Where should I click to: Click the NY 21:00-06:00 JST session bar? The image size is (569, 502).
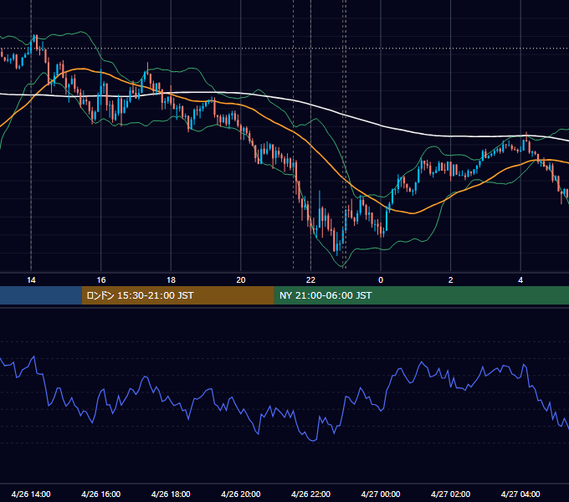[421, 295]
